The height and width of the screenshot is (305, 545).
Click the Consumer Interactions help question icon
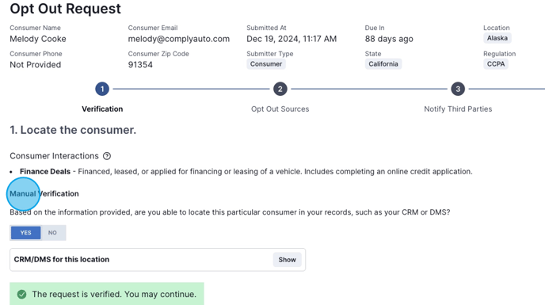pyautogui.click(x=107, y=156)
